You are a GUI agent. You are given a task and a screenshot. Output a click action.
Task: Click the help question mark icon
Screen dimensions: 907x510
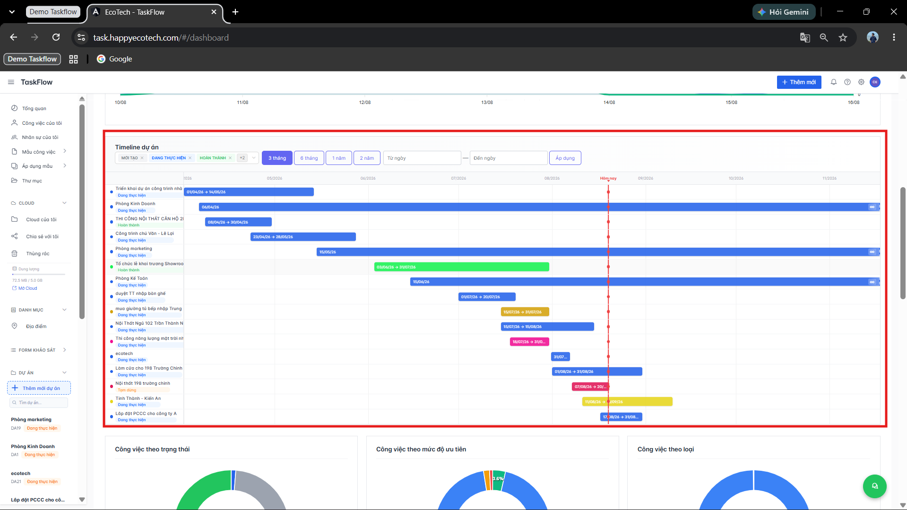pos(847,82)
